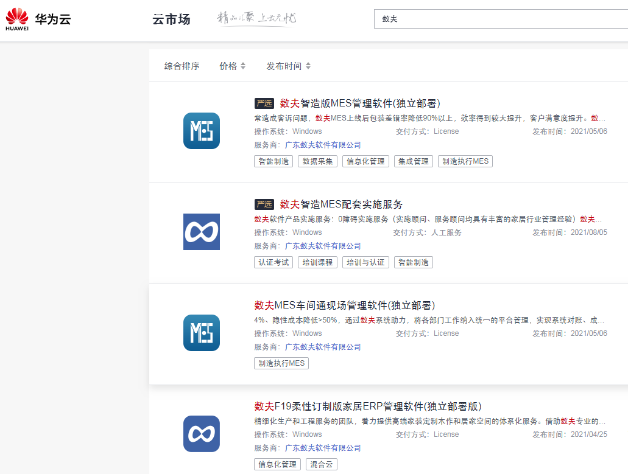
Task: Sort results by 综合排序
Action: [182, 66]
